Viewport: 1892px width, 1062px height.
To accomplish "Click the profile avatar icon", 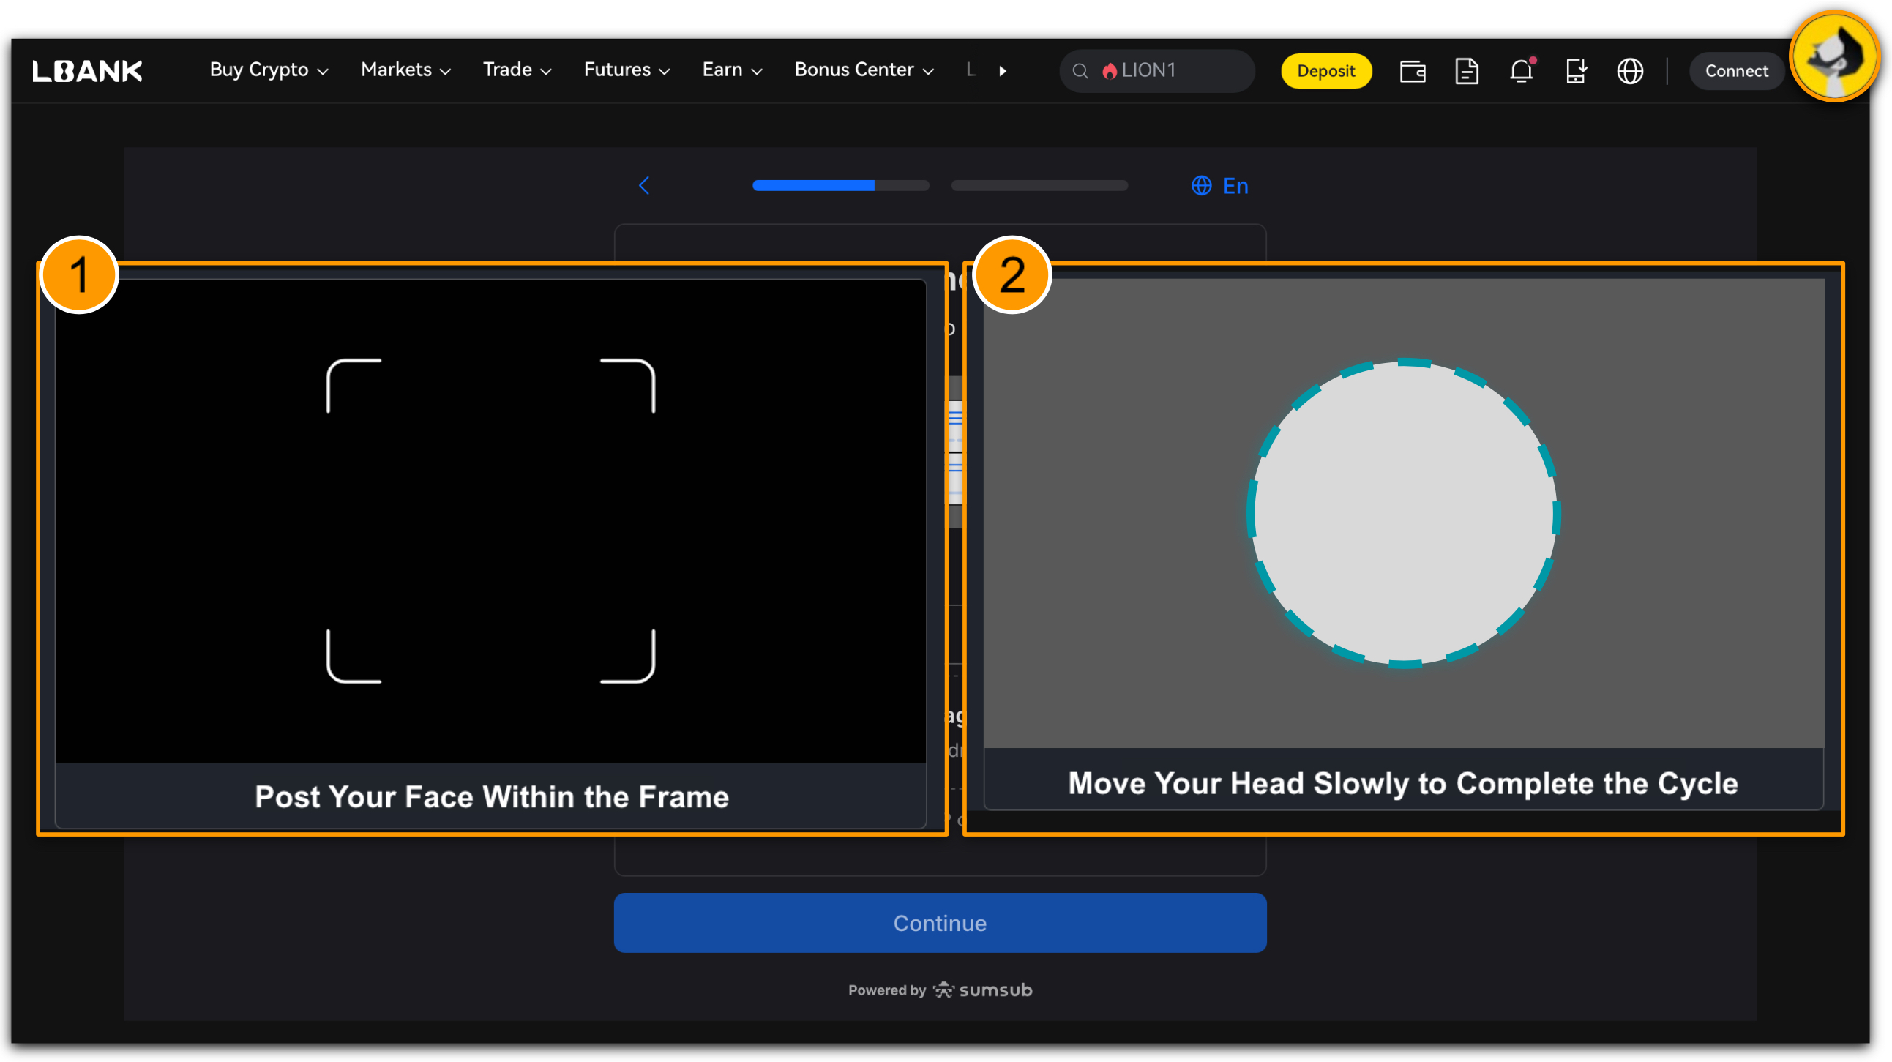I will pyautogui.click(x=1833, y=57).
